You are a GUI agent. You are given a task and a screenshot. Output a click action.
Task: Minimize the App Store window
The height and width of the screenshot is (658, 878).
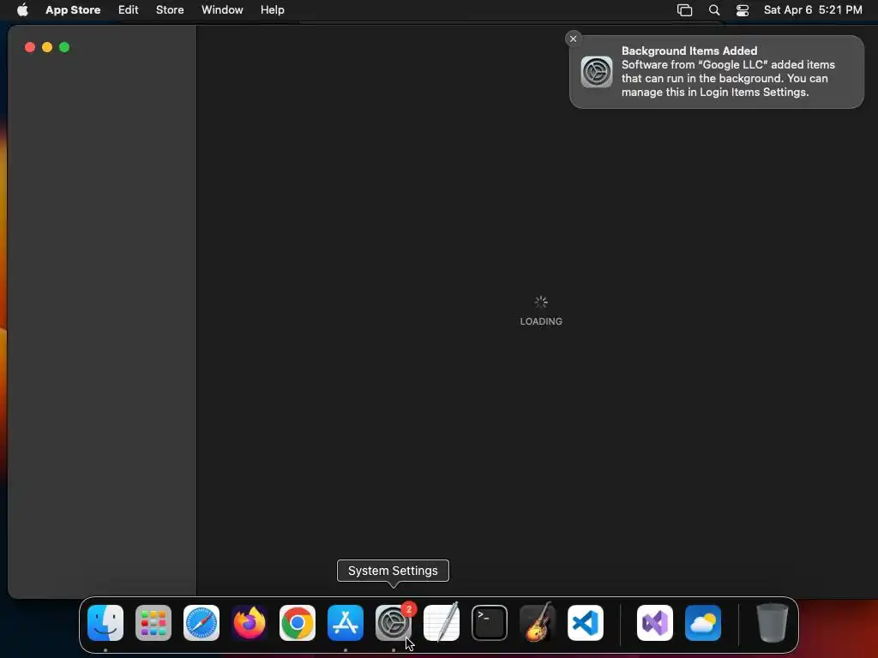click(x=47, y=48)
